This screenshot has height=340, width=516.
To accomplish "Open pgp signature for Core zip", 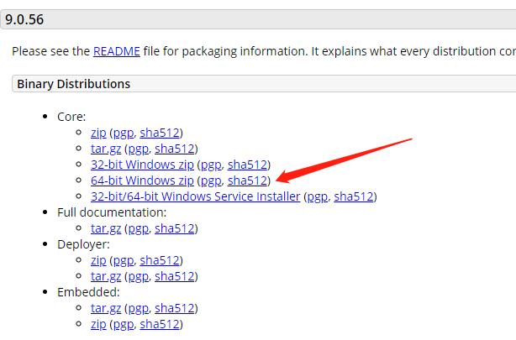I will (123, 133).
